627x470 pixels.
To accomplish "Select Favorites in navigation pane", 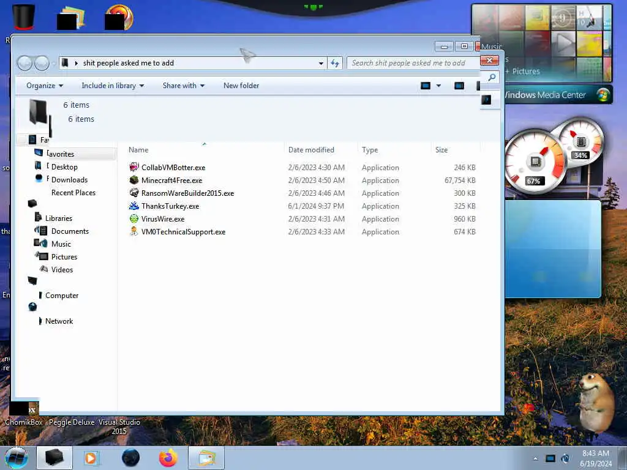I will pos(61,154).
